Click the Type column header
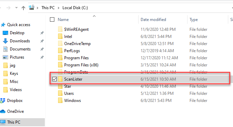 [194, 20]
